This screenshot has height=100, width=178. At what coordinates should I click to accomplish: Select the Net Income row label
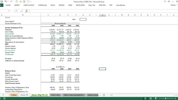tap(9, 54)
